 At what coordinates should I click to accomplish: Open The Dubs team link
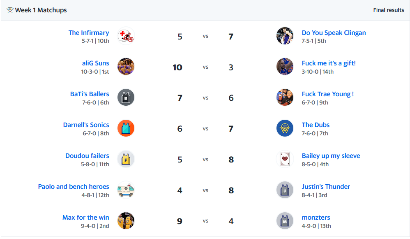[316, 125]
